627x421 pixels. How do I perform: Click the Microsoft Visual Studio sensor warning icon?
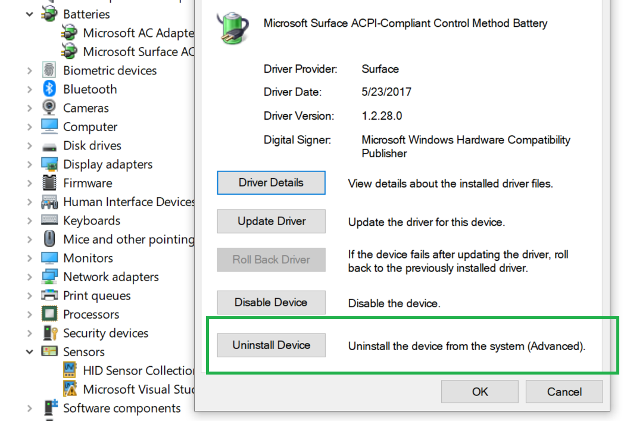pyautogui.click(x=70, y=389)
